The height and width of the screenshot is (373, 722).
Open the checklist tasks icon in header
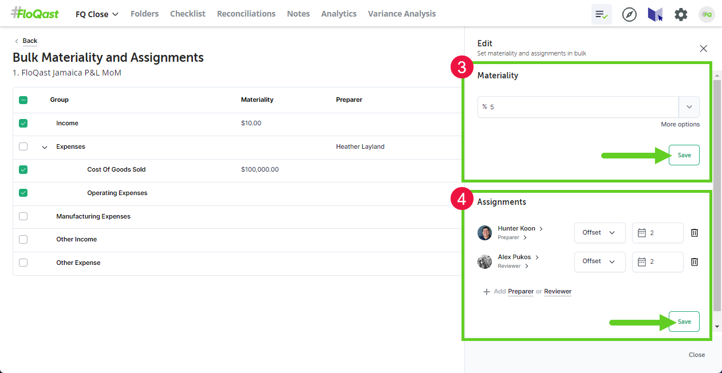point(601,14)
